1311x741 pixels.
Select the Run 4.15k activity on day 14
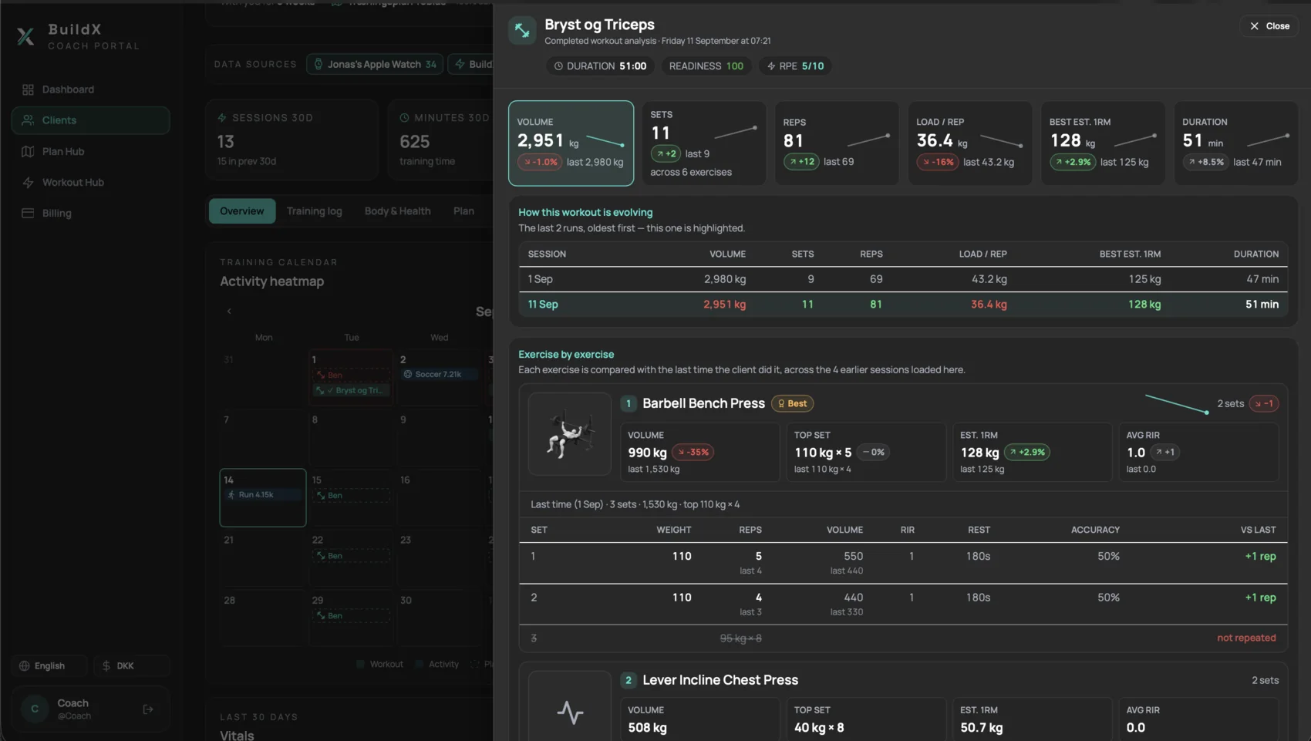point(262,495)
